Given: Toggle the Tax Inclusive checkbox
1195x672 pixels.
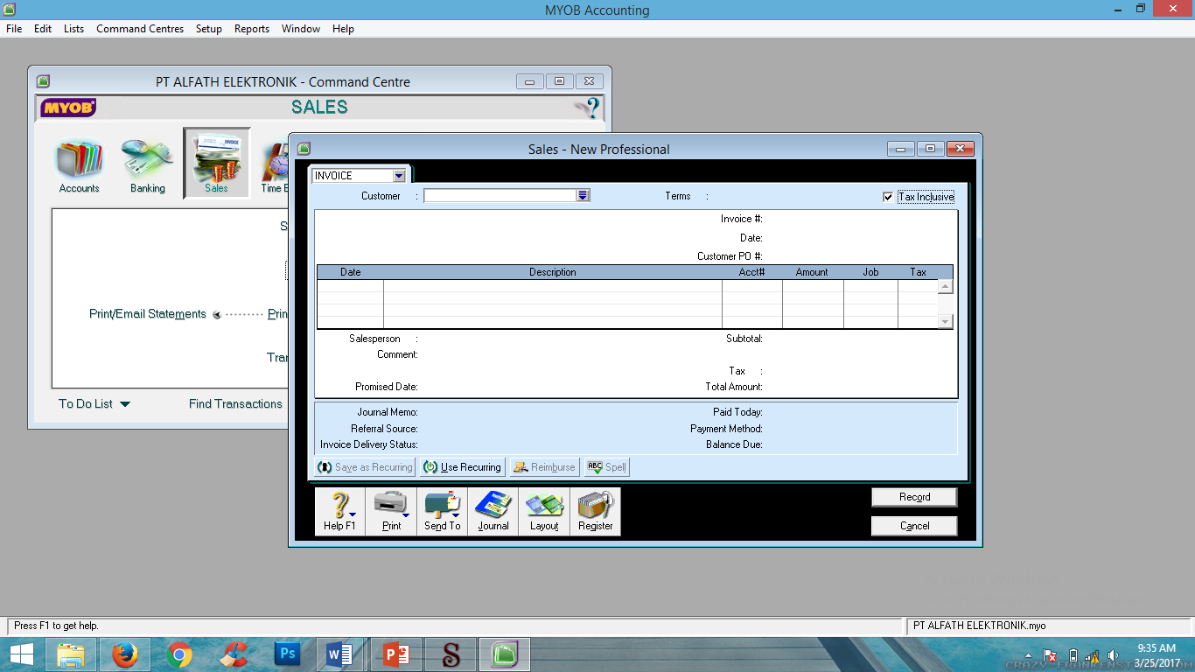Looking at the screenshot, I should coord(887,196).
